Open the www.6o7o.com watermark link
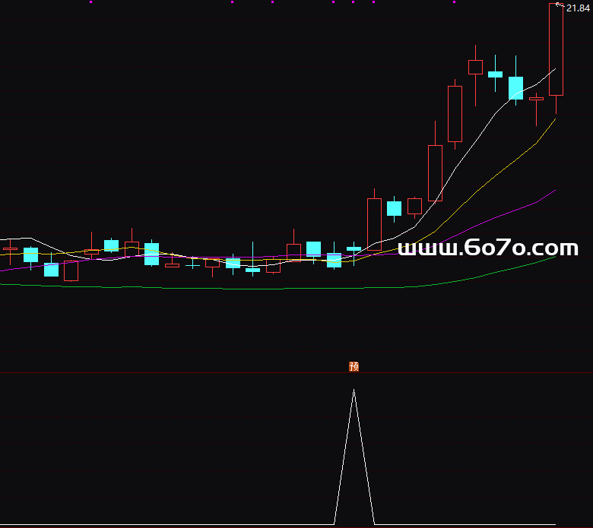The width and height of the screenshot is (593, 528). pyautogui.click(x=488, y=248)
